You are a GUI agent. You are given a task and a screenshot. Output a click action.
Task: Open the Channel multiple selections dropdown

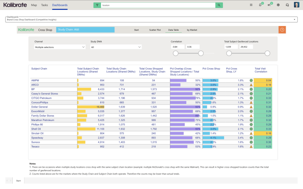(x=60, y=47)
